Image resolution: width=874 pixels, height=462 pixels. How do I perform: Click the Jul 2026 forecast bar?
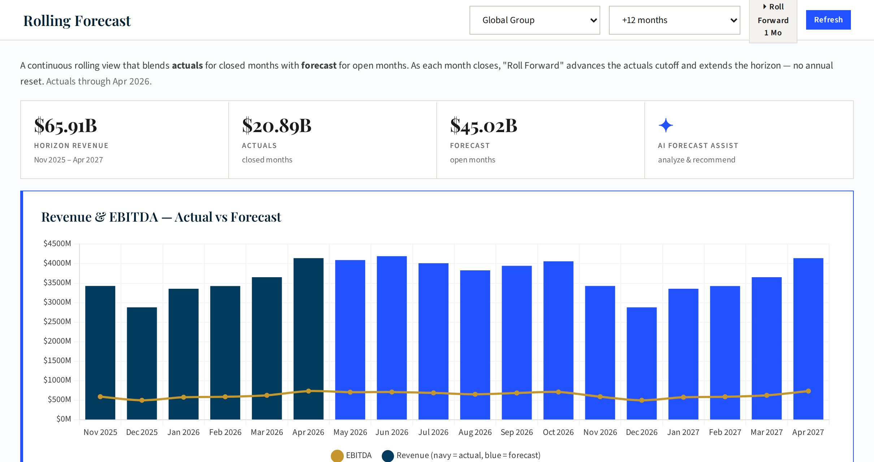[x=433, y=341]
